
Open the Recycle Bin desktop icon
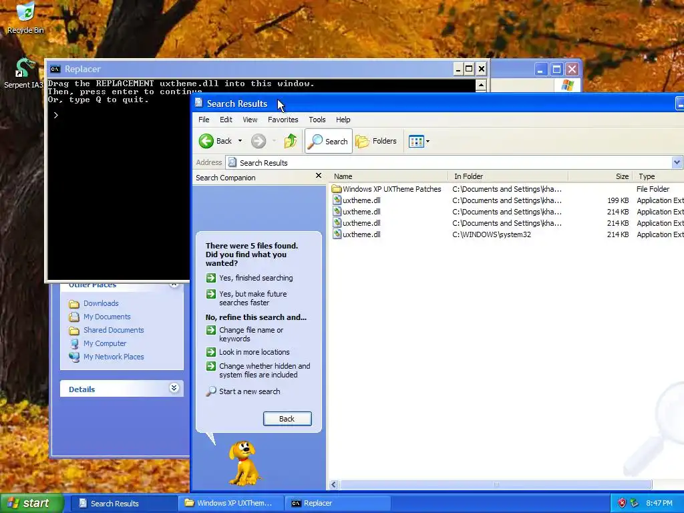click(25, 17)
